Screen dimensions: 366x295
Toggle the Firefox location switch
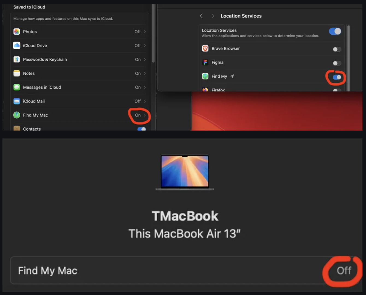[x=337, y=90]
